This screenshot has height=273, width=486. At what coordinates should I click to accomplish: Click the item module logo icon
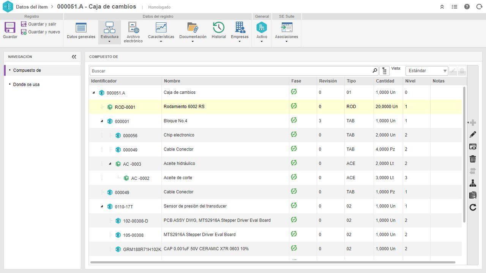pos(8,6)
